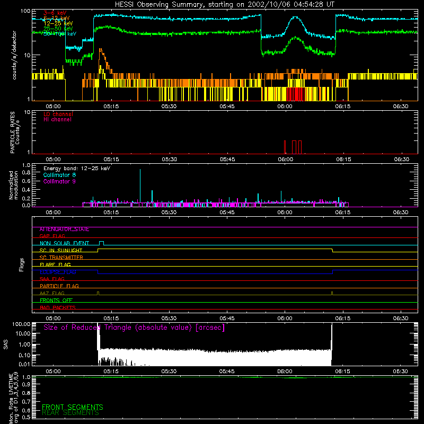Select the orange 6-12 keV legend entry
Screen dimensions: 424x424
click(56, 18)
